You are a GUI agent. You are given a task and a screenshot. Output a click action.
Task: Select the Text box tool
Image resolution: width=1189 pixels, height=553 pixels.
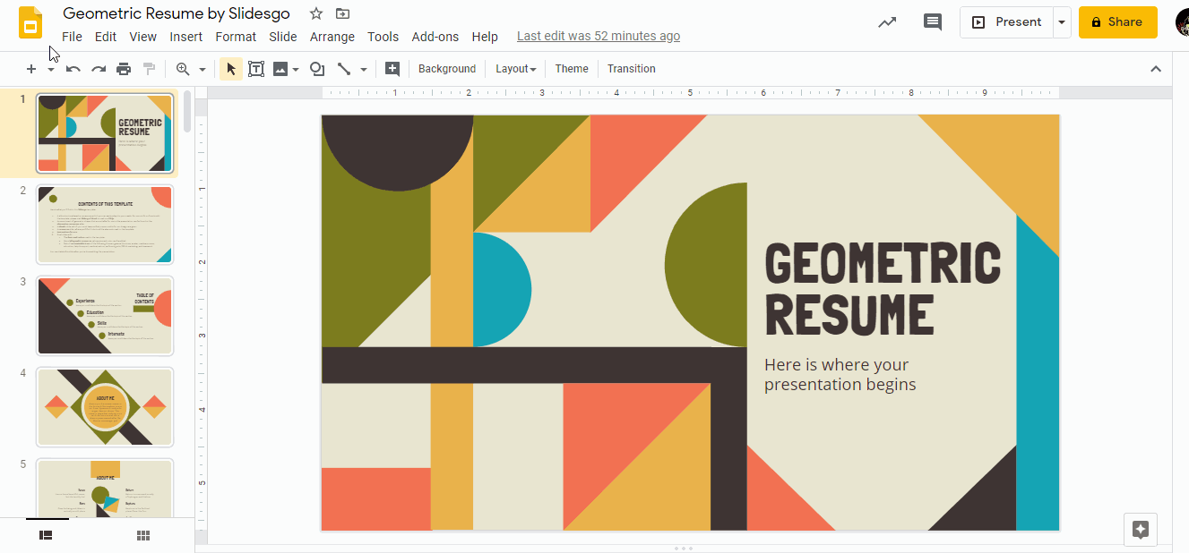click(x=256, y=69)
